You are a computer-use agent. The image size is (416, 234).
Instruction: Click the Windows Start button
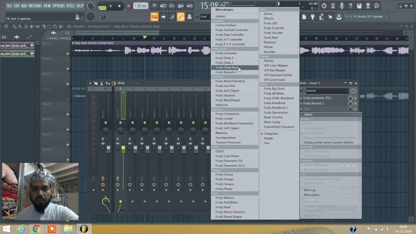tap(6, 229)
